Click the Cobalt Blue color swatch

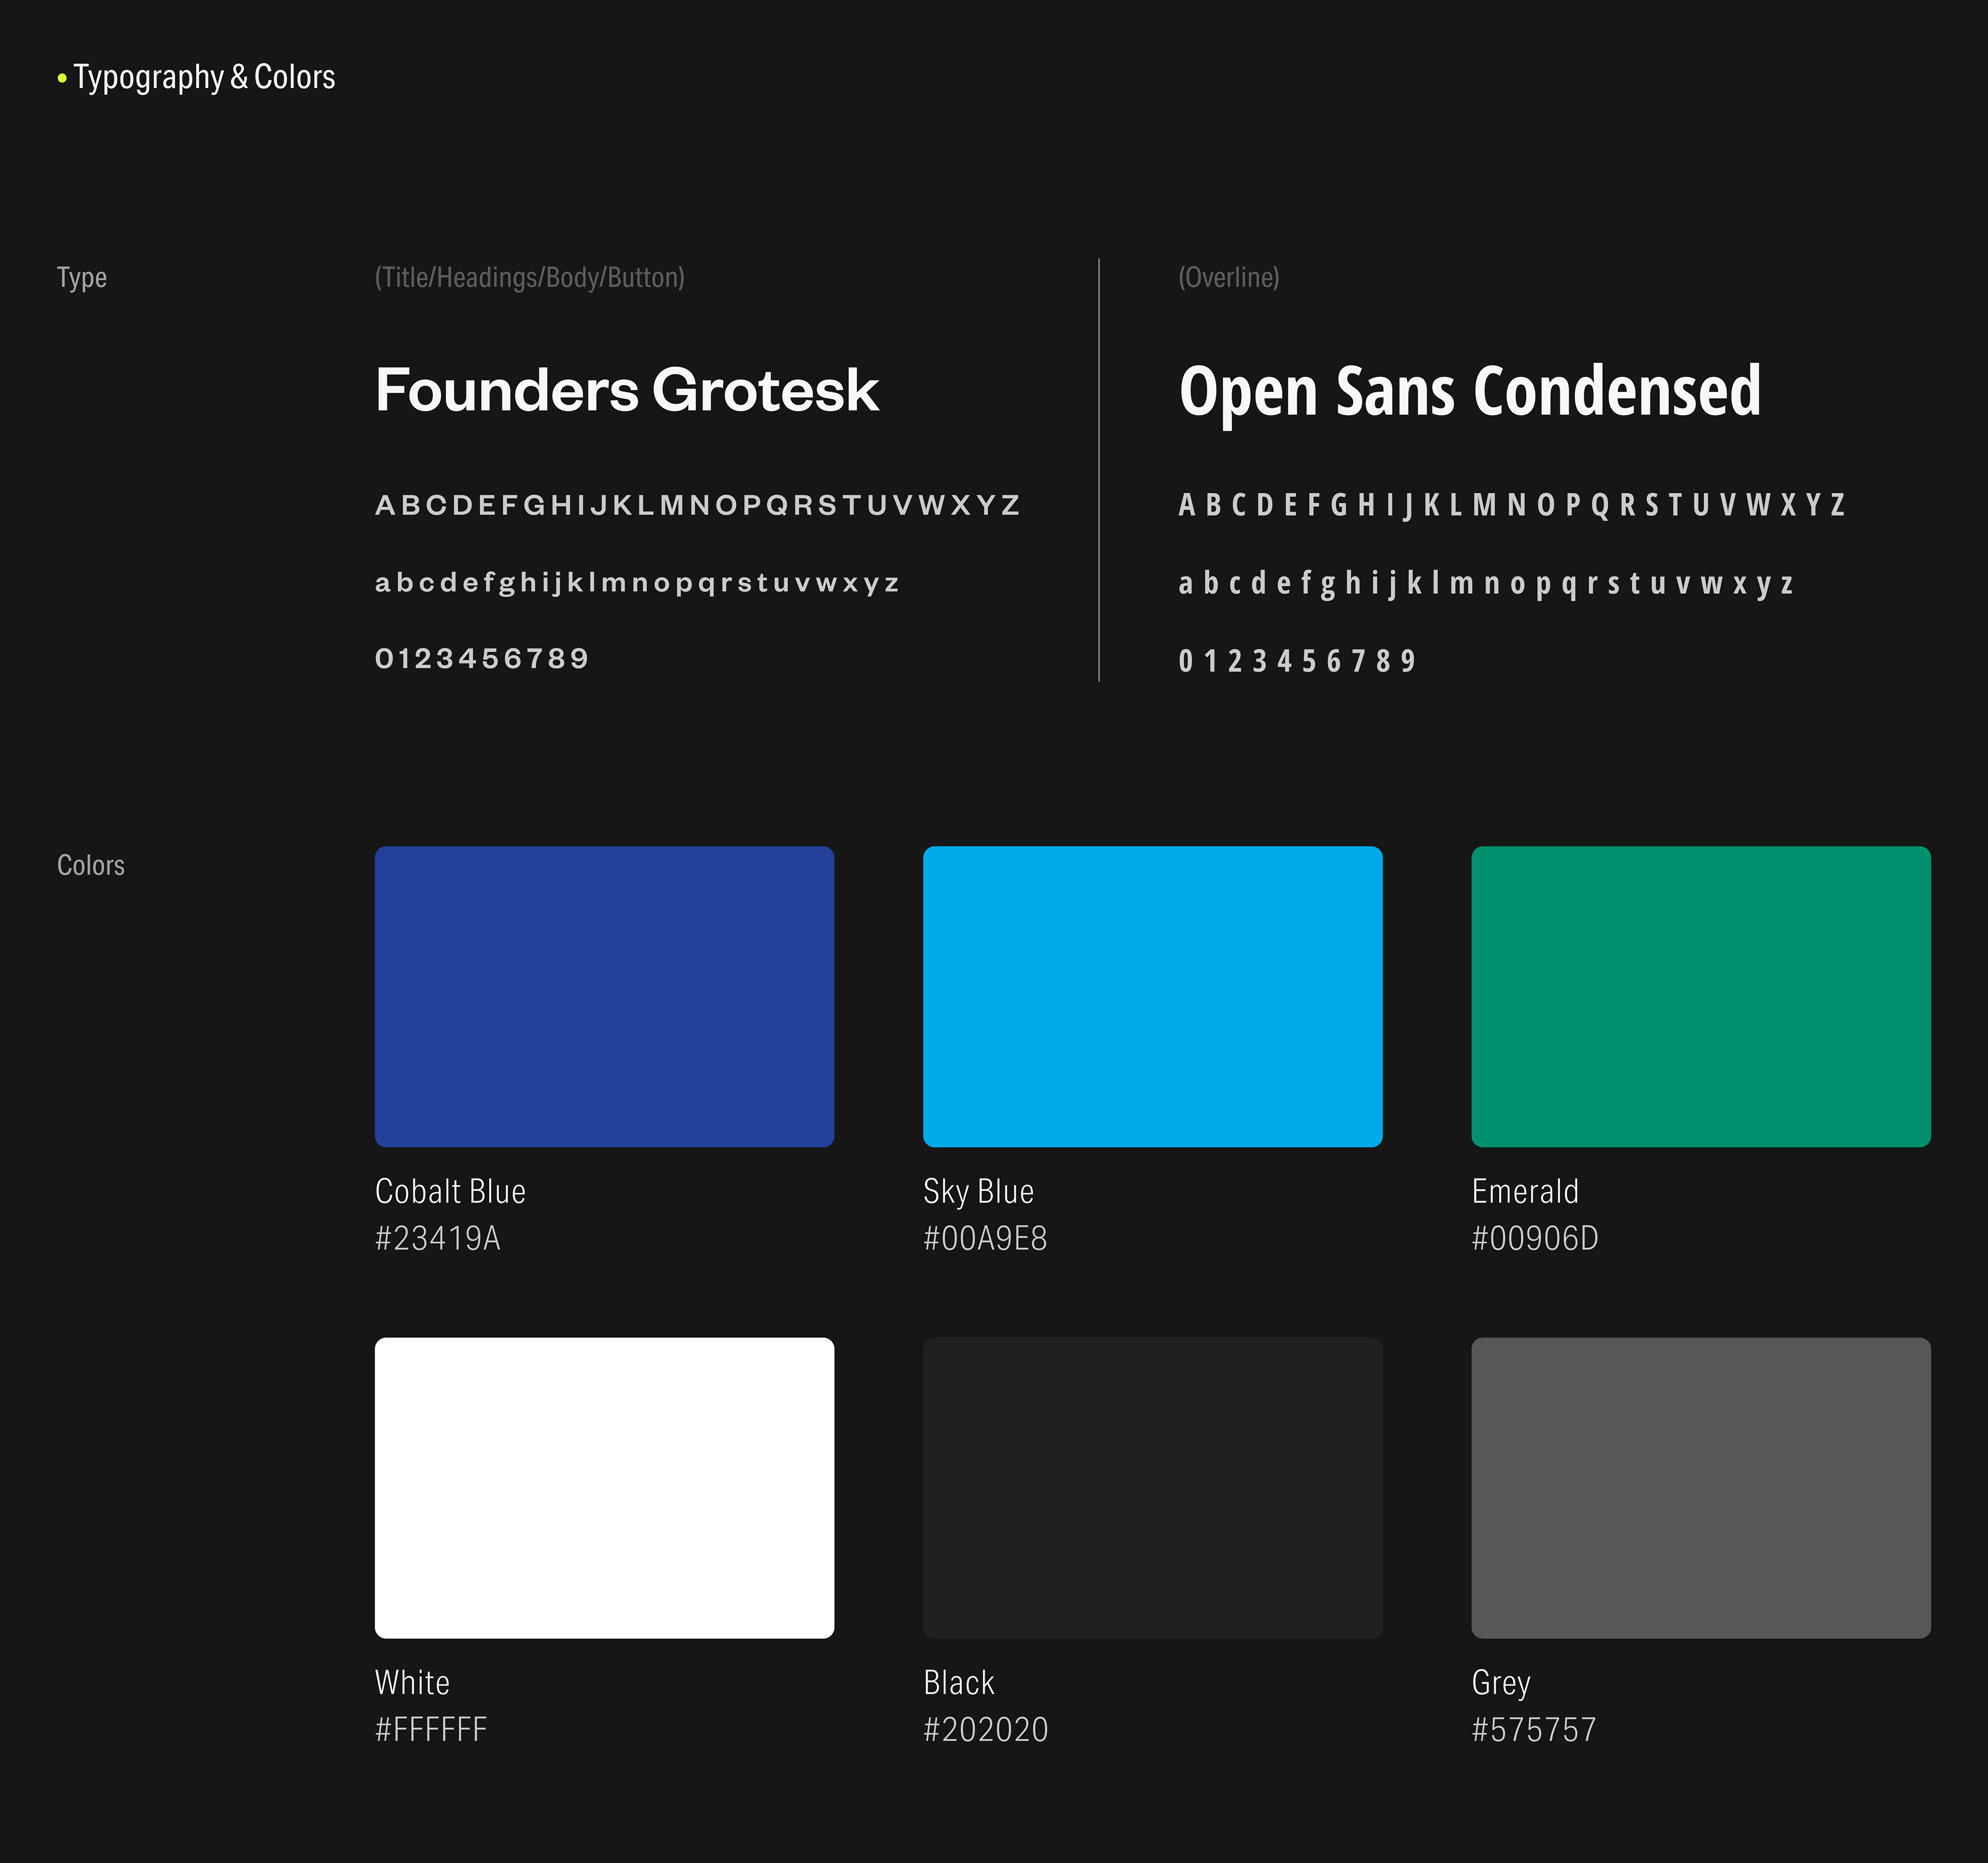(604, 996)
